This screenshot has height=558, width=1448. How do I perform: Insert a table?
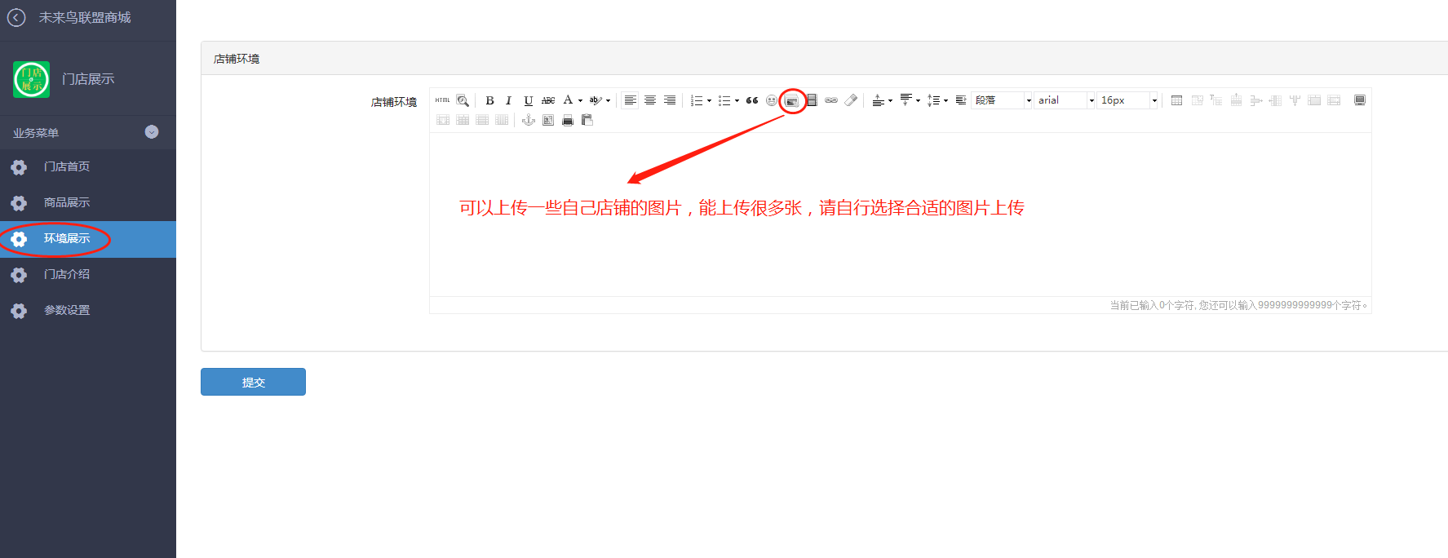[1176, 100]
